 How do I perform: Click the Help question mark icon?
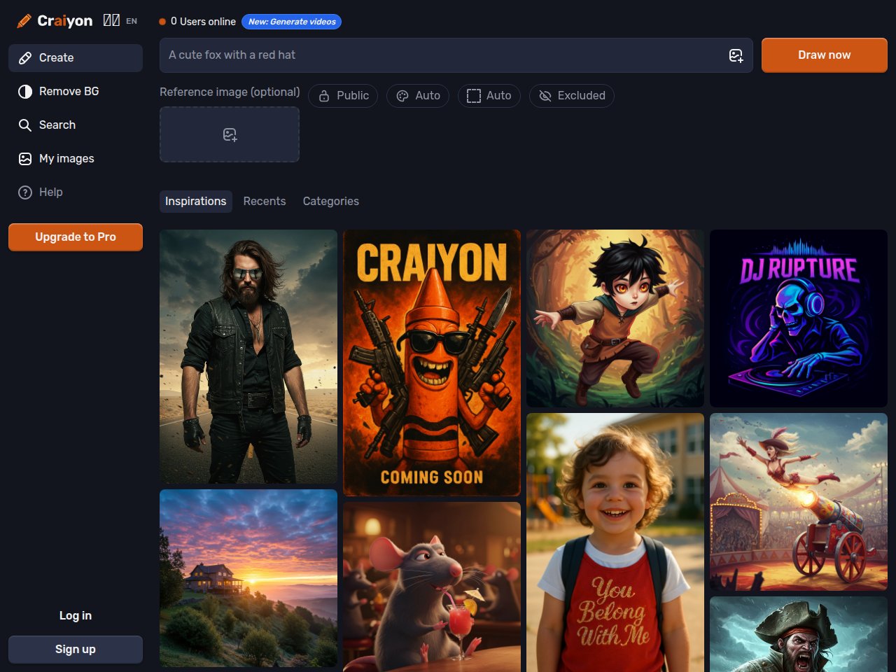pyautogui.click(x=25, y=192)
